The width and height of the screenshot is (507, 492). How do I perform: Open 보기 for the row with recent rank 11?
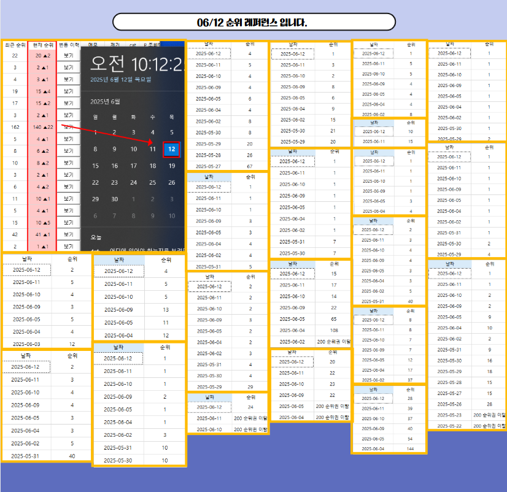tap(68, 199)
